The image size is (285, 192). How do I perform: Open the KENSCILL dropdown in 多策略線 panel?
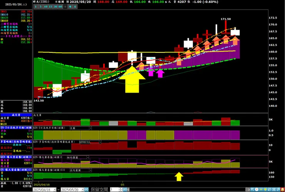[100, 142]
